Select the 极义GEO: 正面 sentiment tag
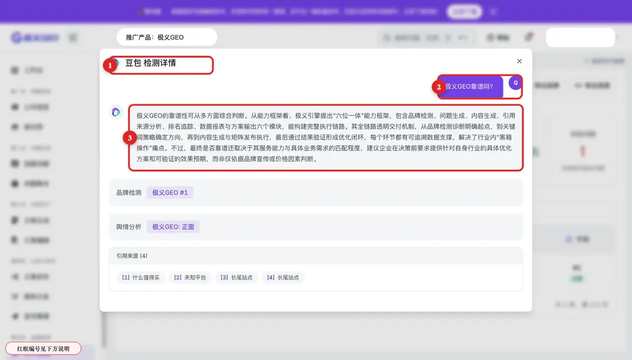This screenshot has width=632, height=360. pyautogui.click(x=173, y=227)
